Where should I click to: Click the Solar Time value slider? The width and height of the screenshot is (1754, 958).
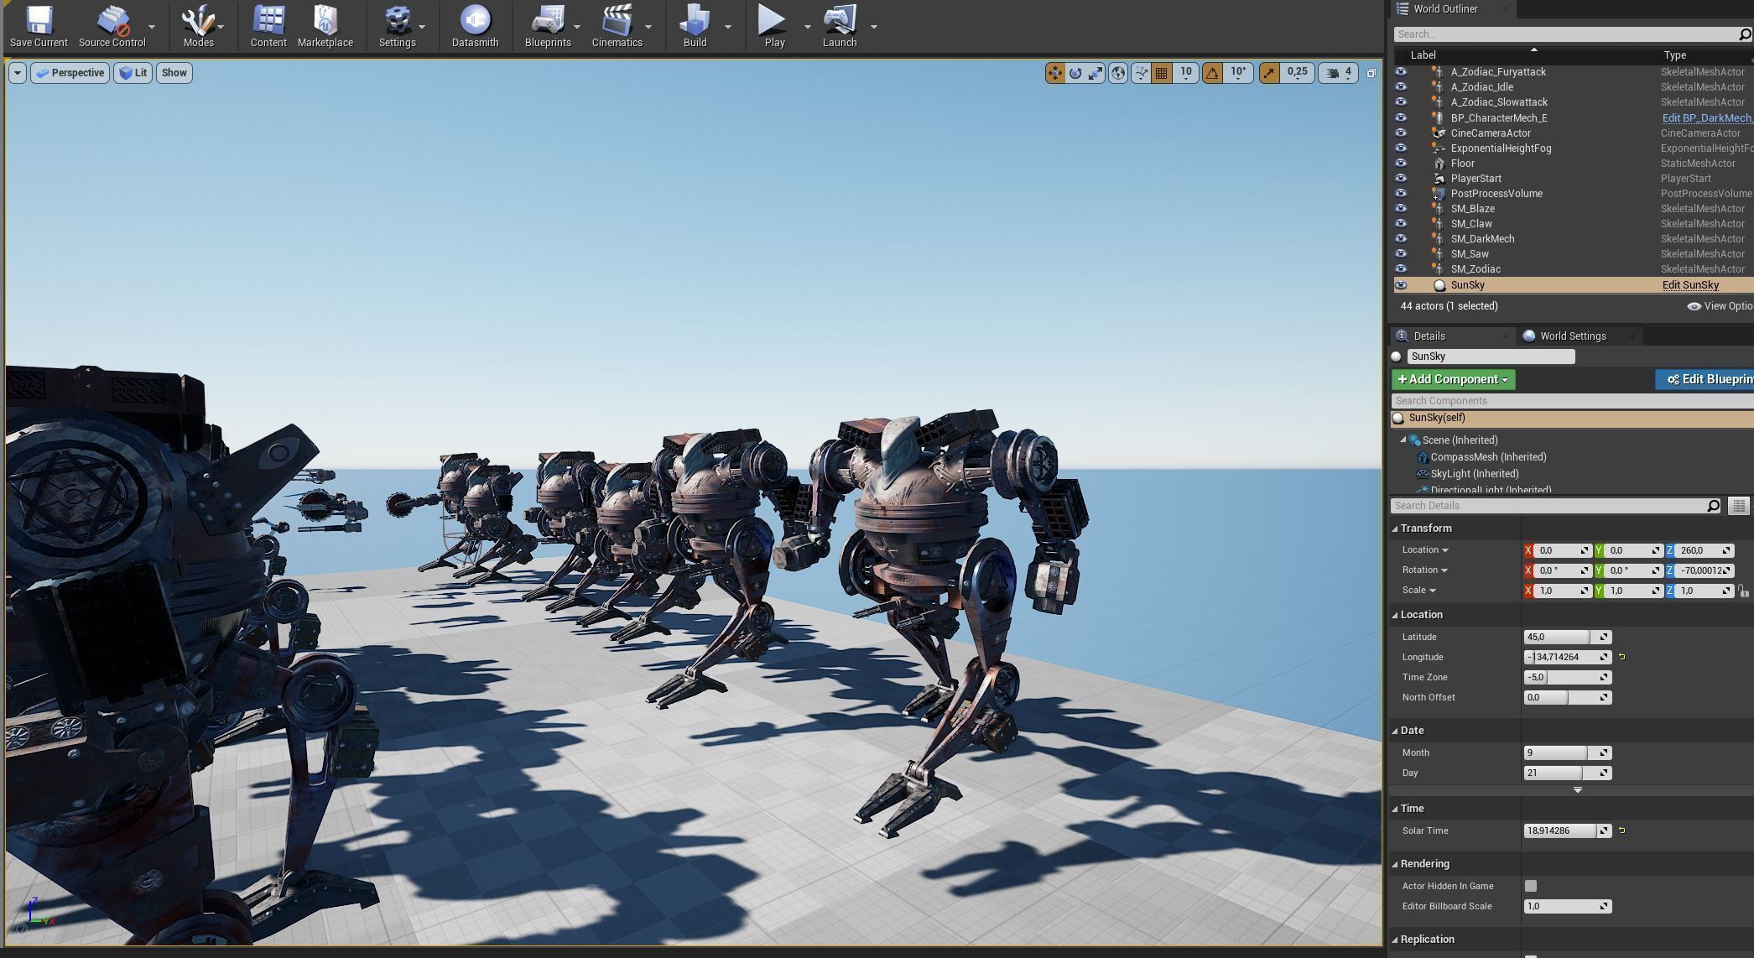click(x=1560, y=830)
